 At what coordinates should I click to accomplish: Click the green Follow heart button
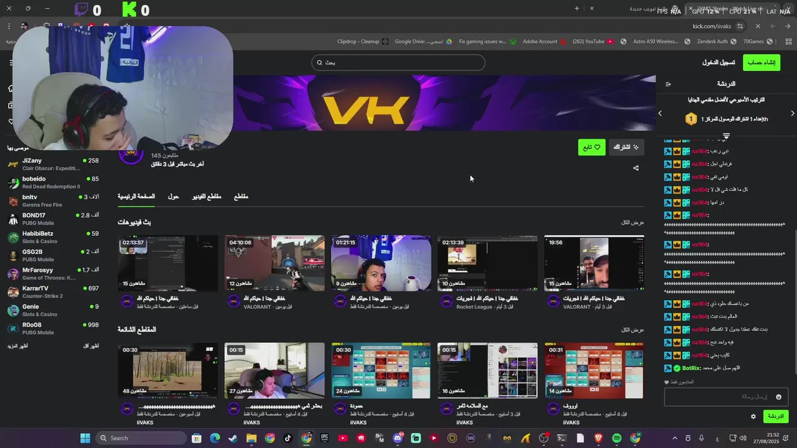tap(592, 147)
